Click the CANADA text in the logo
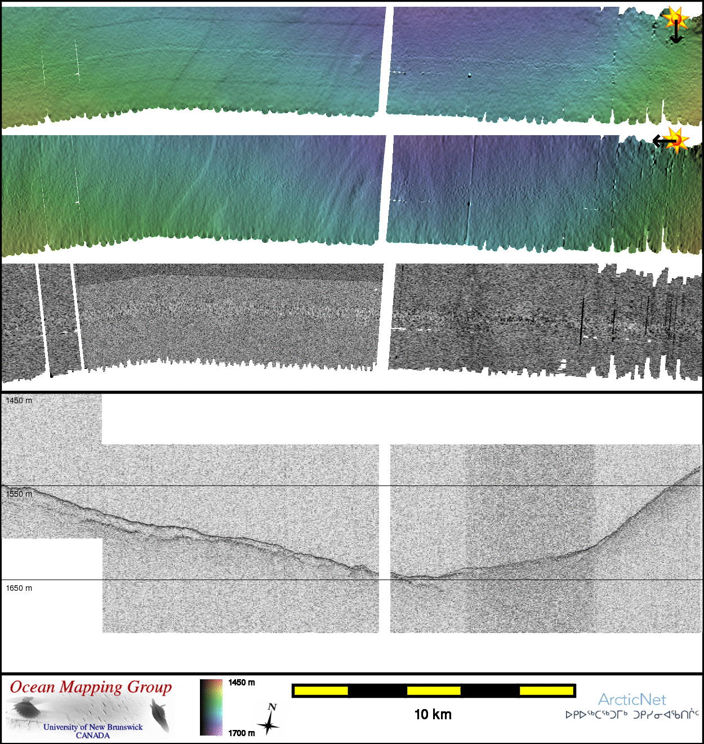Screen dimensions: 704x744 pyautogui.click(x=93, y=735)
